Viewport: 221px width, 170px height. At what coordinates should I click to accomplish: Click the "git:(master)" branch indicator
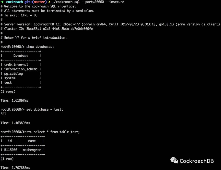click(36, 2)
